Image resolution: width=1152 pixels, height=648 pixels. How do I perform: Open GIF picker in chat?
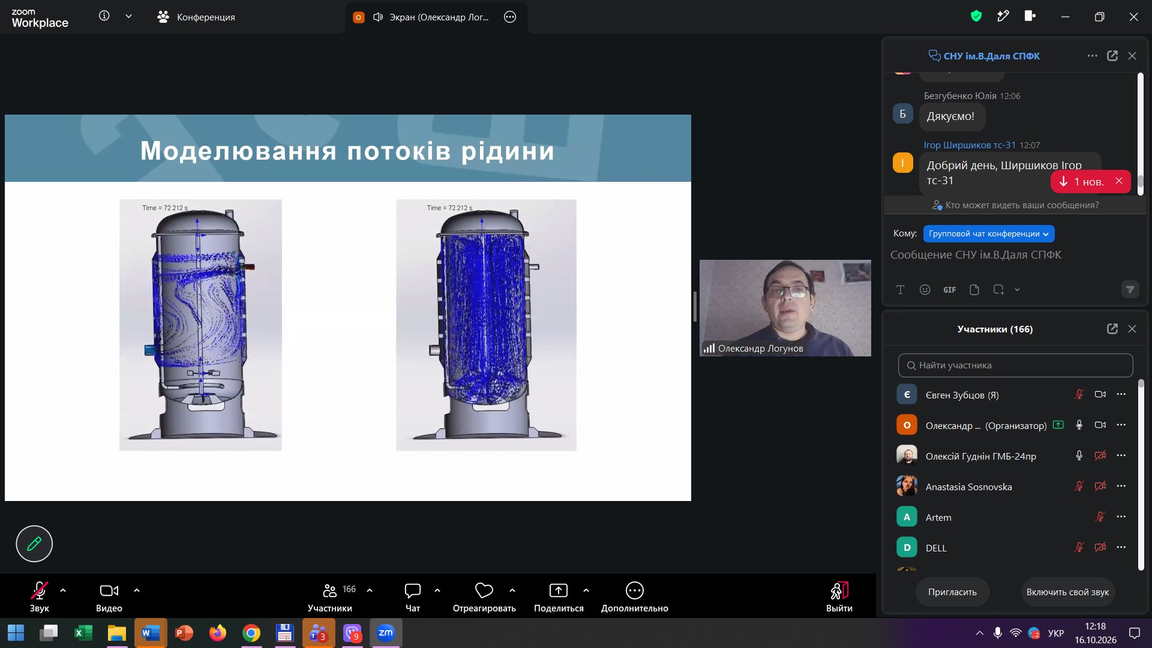949,290
